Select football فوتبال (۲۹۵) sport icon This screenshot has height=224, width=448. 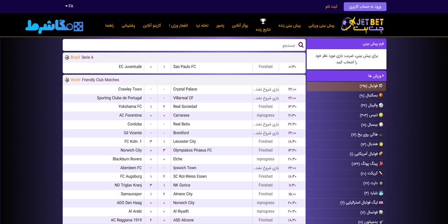[x=380, y=86]
